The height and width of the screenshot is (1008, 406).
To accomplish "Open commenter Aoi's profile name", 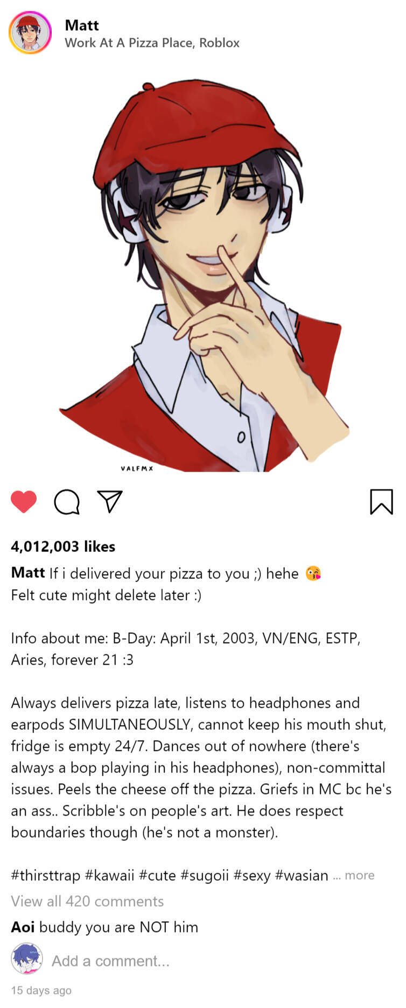I will [x=23, y=927].
